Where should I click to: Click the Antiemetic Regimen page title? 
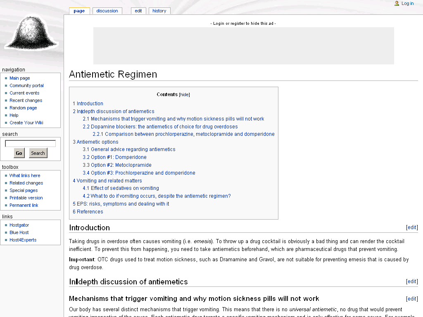point(113,74)
